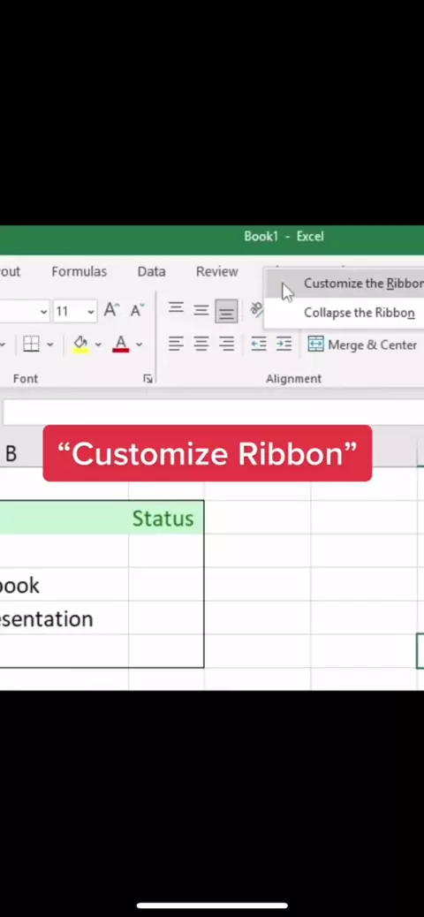The width and height of the screenshot is (424, 917).
Task: Click the Decrease Font Size icon
Action: click(138, 311)
